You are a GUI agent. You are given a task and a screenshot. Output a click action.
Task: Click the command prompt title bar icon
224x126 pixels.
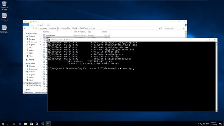[49, 40]
